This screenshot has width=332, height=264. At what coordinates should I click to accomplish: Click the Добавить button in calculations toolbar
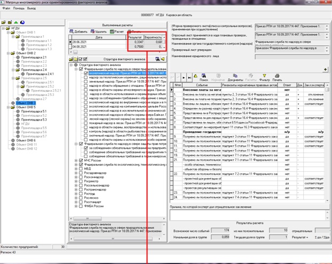point(78,31)
